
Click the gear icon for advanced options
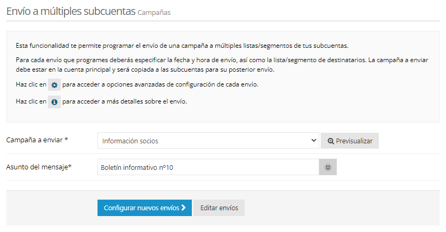[54, 85]
